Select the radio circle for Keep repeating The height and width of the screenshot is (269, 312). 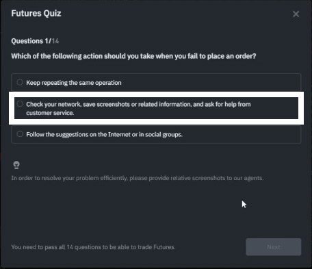point(20,82)
